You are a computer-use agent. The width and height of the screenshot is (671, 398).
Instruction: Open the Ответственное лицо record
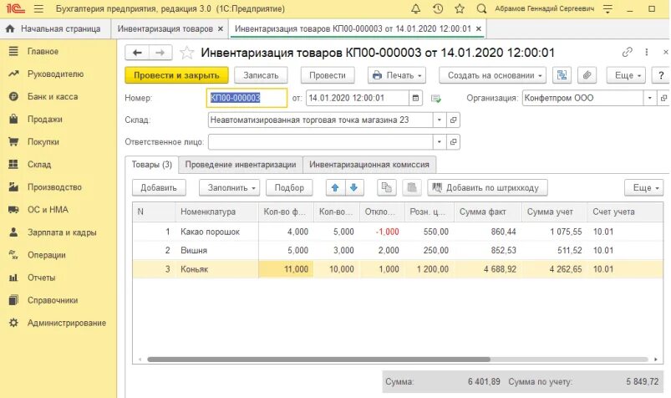tap(453, 142)
